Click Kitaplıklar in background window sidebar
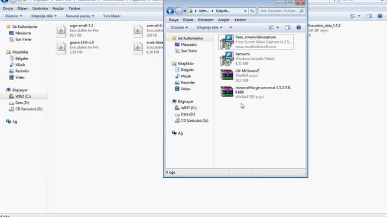Screen dimensions: 387x217 point(20,52)
